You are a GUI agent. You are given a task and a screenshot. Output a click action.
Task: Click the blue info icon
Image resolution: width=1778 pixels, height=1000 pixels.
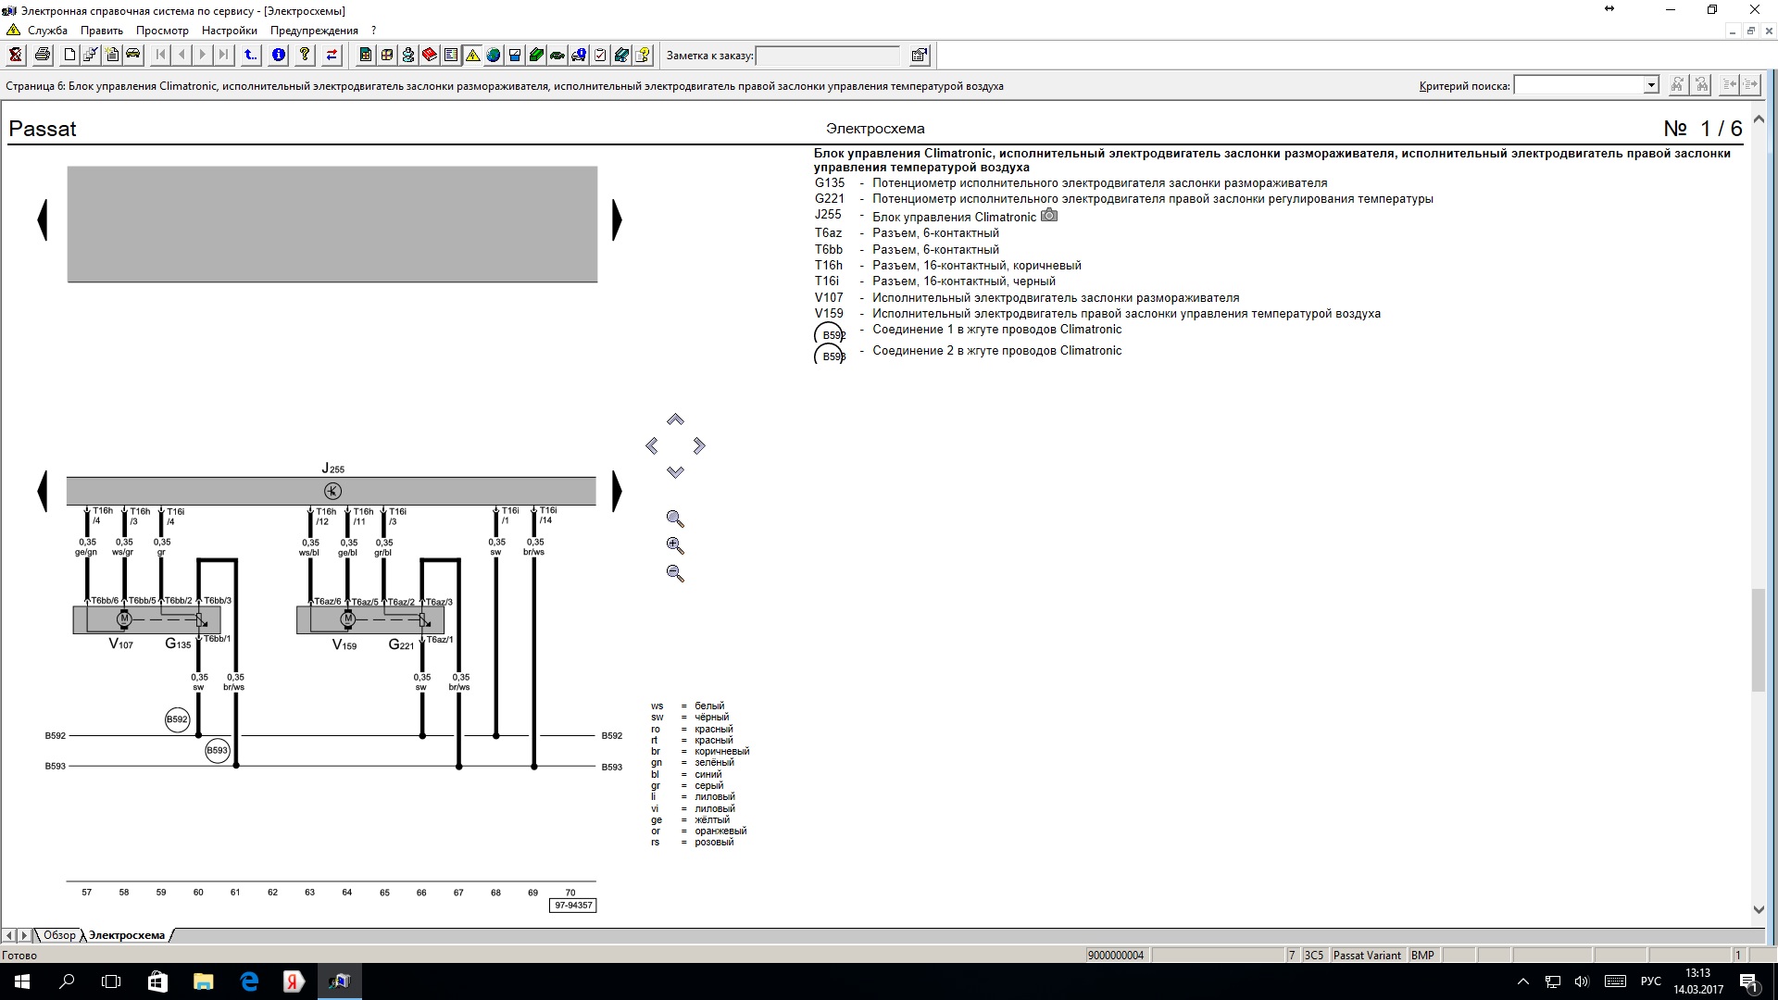(x=278, y=56)
